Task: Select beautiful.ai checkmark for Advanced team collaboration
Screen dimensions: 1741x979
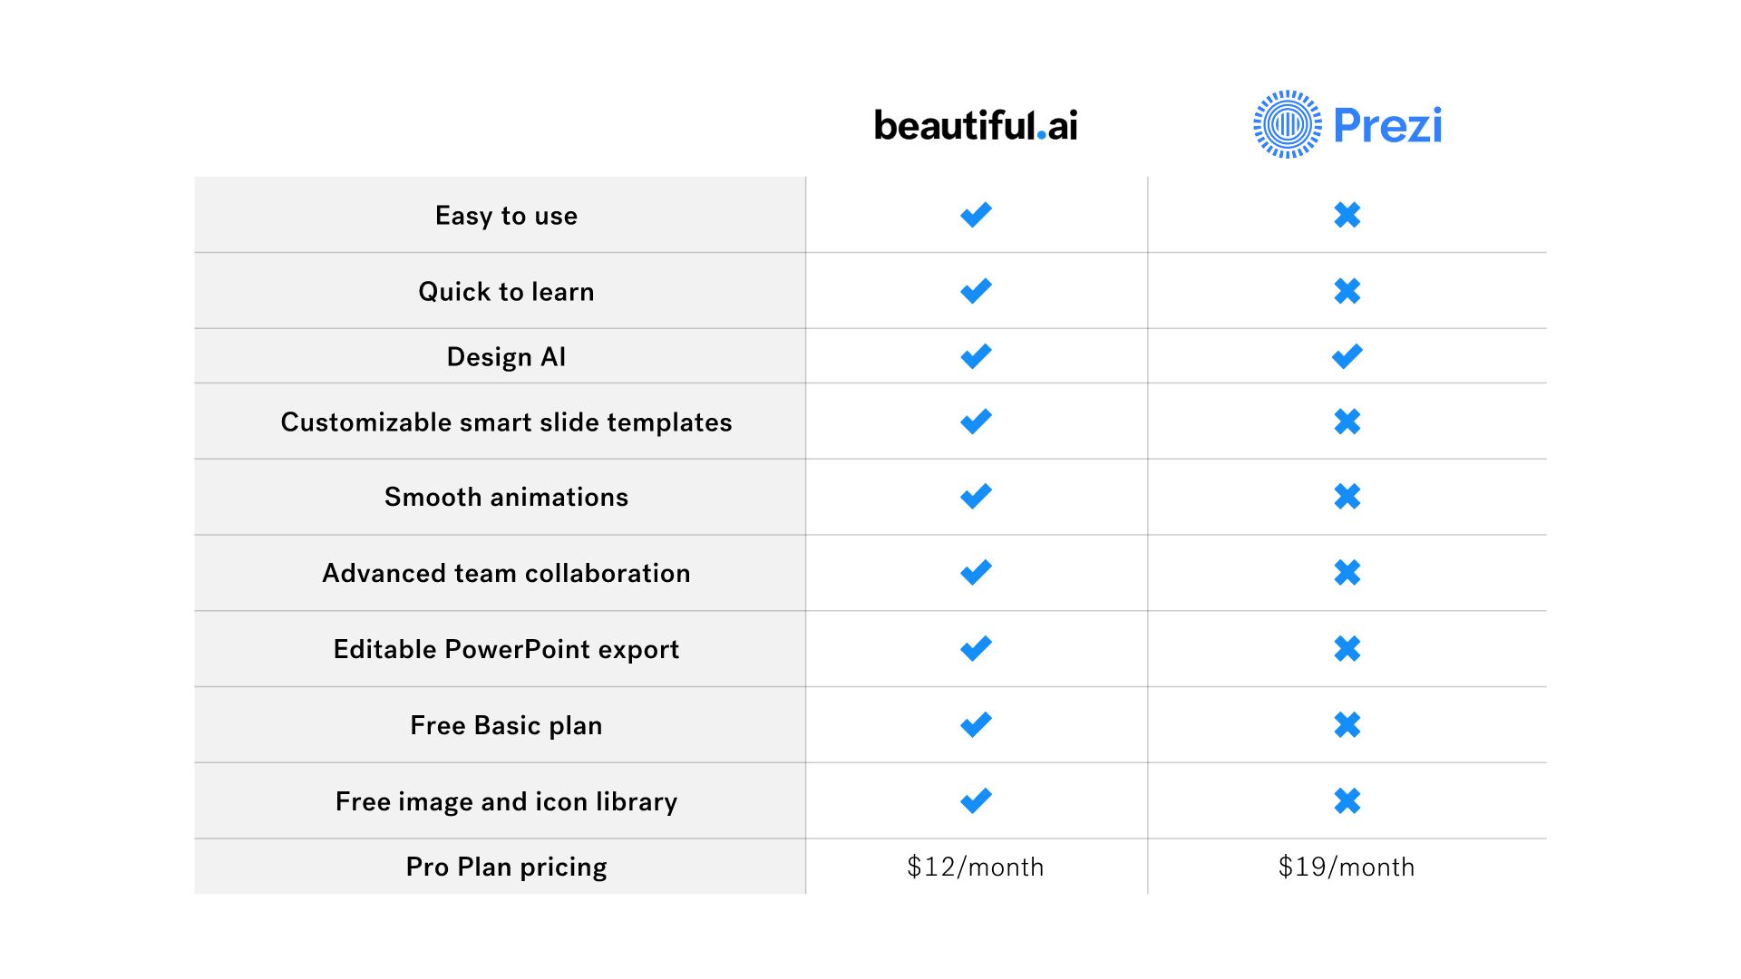Action: (x=977, y=573)
